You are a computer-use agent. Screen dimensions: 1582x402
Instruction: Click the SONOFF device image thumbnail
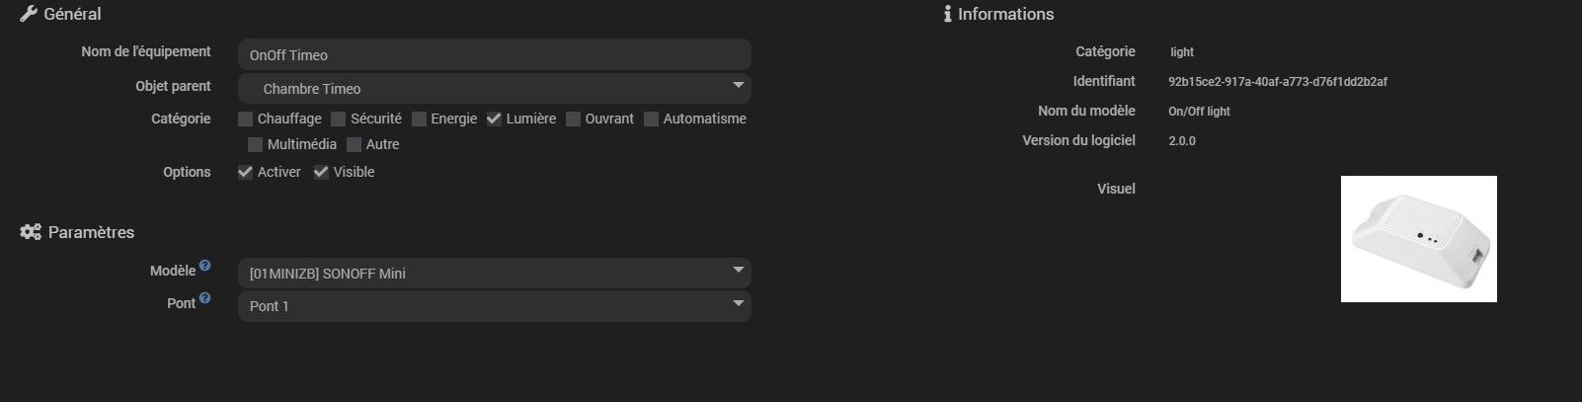(1419, 239)
